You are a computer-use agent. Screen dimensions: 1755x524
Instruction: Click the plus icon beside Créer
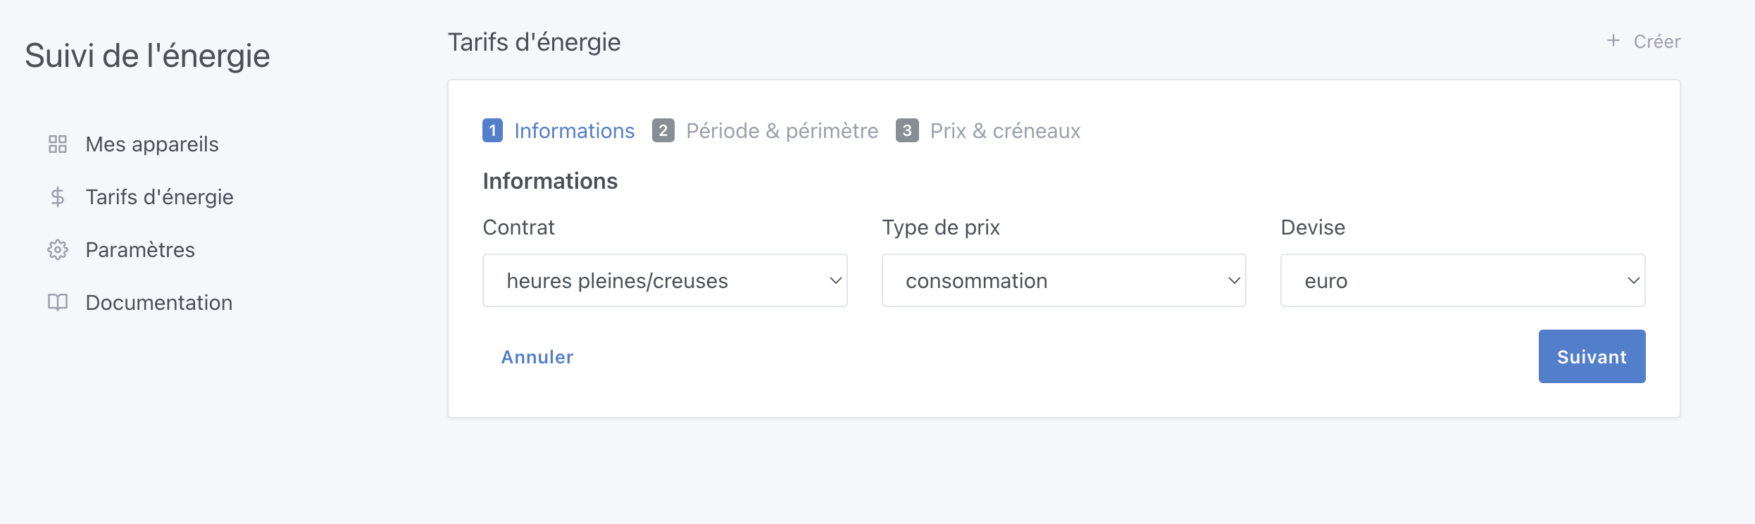[x=1613, y=41]
